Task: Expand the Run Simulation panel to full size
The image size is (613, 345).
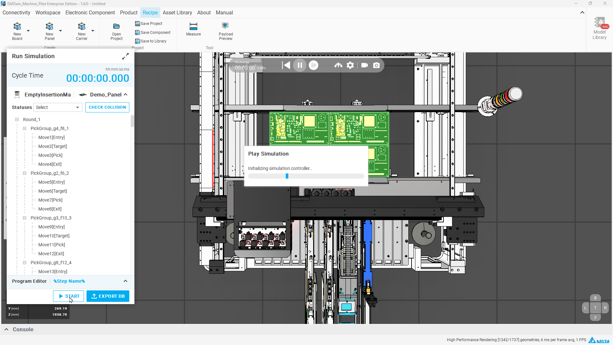Action: click(125, 57)
